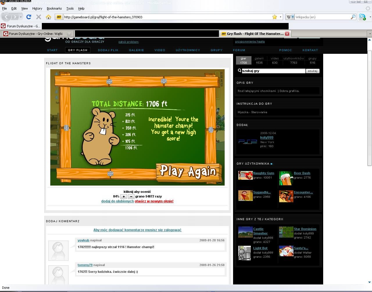Open GALERIE in site navigation
This screenshot has height=292, width=372.
pos(137,50)
